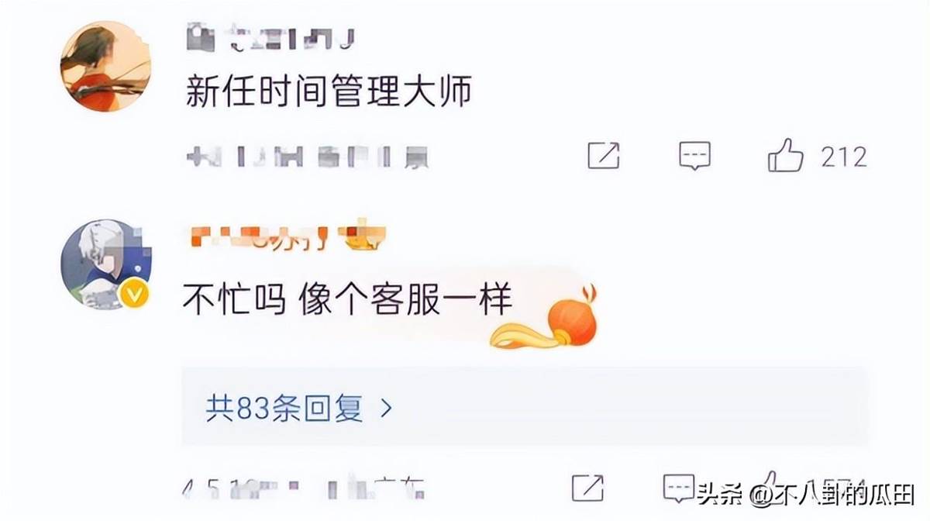Image resolution: width=930 pixels, height=521 pixels.
Task: Click the 212 like count
Action: pos(844,157)
